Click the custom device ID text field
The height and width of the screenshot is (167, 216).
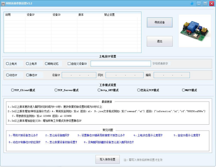click(121, 64)
